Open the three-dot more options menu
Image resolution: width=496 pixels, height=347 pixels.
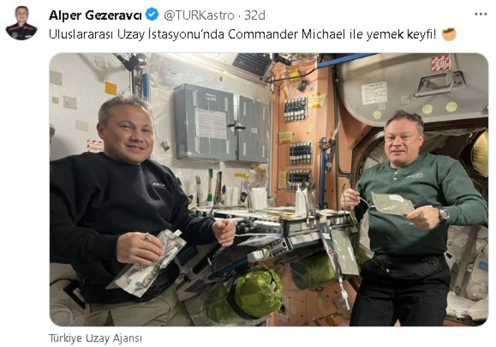[481, 14]
